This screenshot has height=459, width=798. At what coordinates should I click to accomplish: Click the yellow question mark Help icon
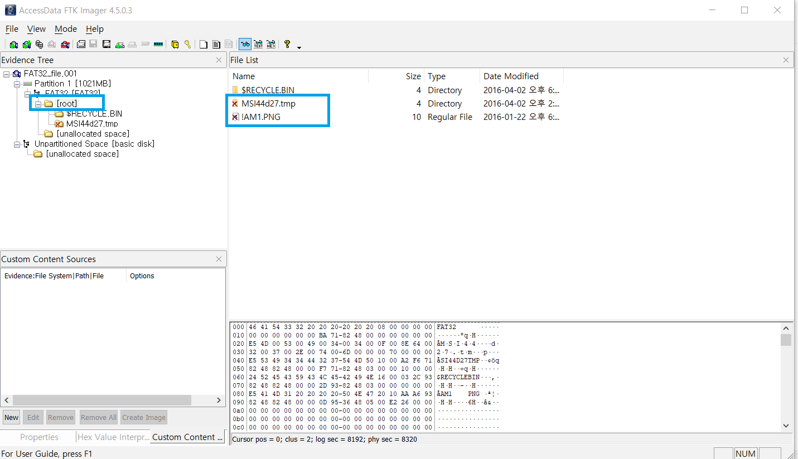(x=287, y=45)
